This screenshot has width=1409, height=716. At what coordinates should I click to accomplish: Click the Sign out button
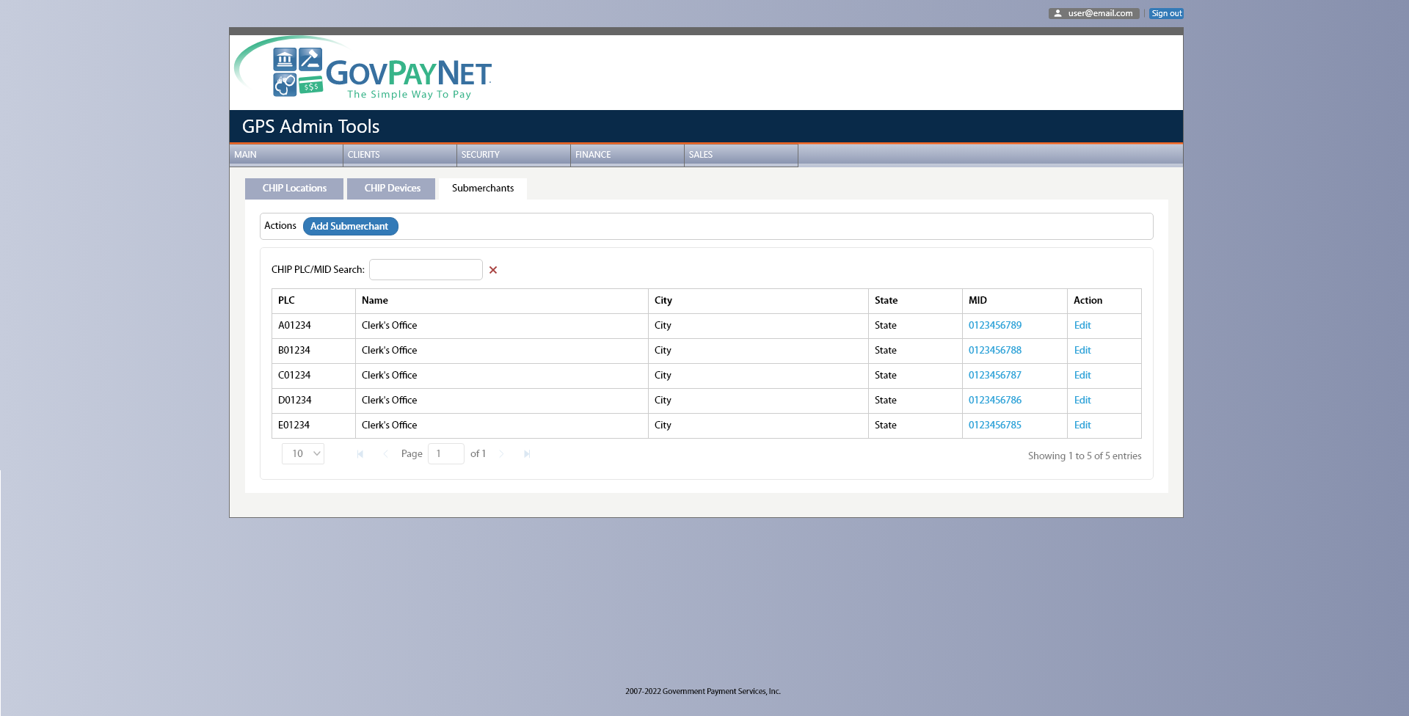pos(1166,13)
